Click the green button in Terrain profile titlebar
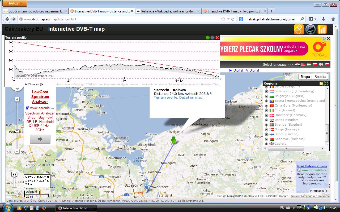The image size is (340, 212). click(x=208, y=38)
